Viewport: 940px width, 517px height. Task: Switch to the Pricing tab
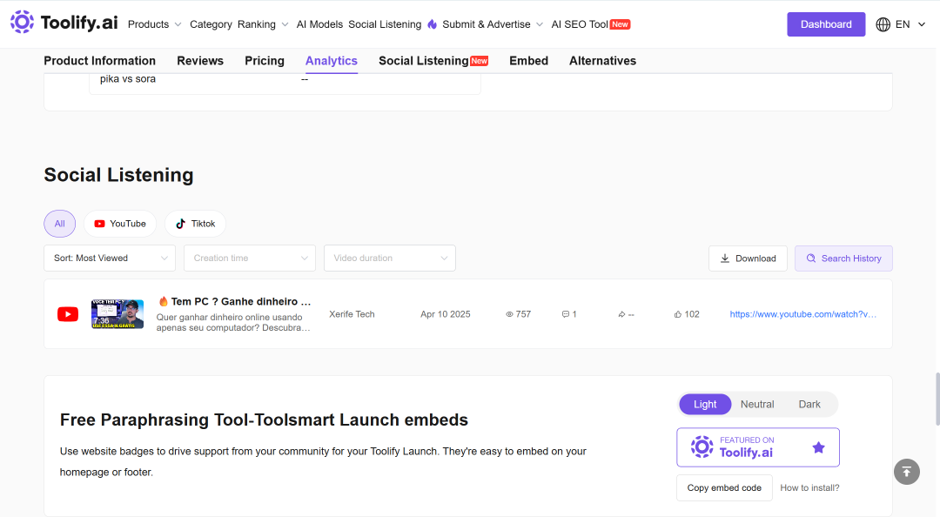click(x=265, y=61)
